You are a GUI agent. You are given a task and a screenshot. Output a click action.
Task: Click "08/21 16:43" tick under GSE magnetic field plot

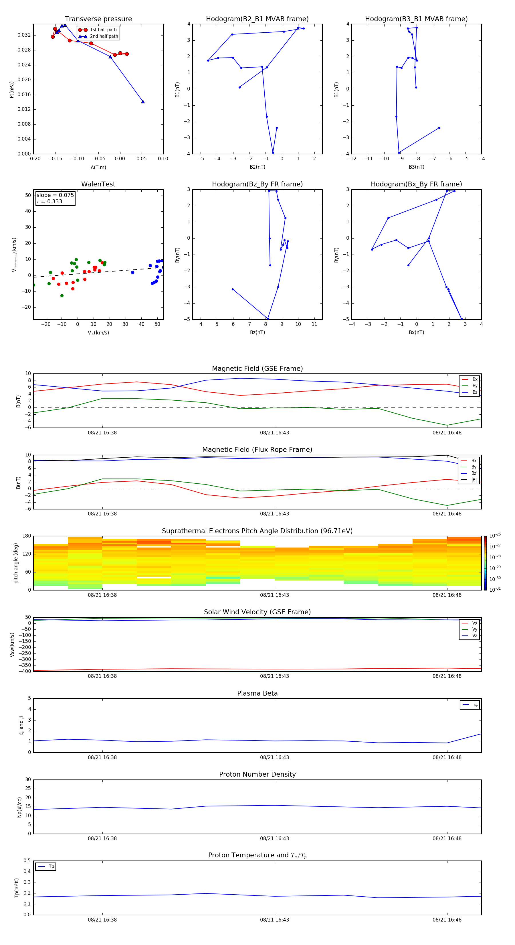click(x=275, y=433)
